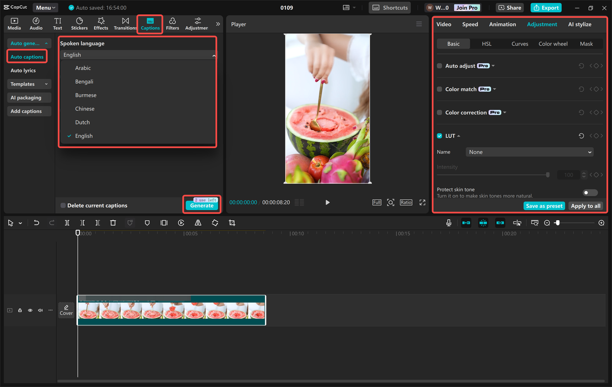Uncheck the LUT adjustment checkbox
Image resolution: width=612 pixels, height=387 pixels.
click(x=439, y=136)
